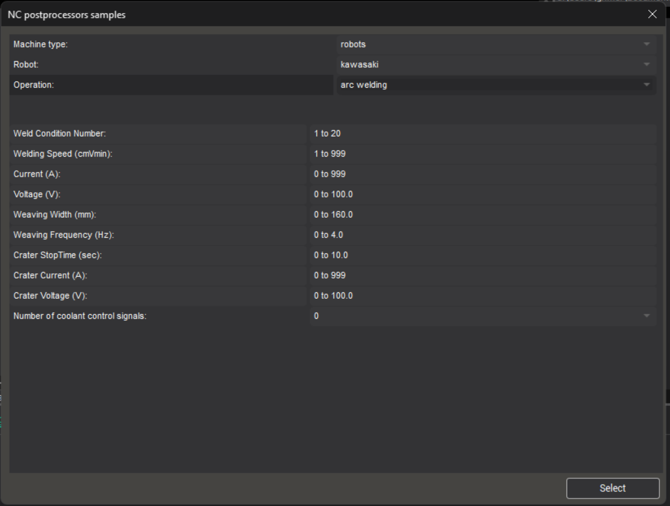Open the Machine type dropdown

(496, 44)
